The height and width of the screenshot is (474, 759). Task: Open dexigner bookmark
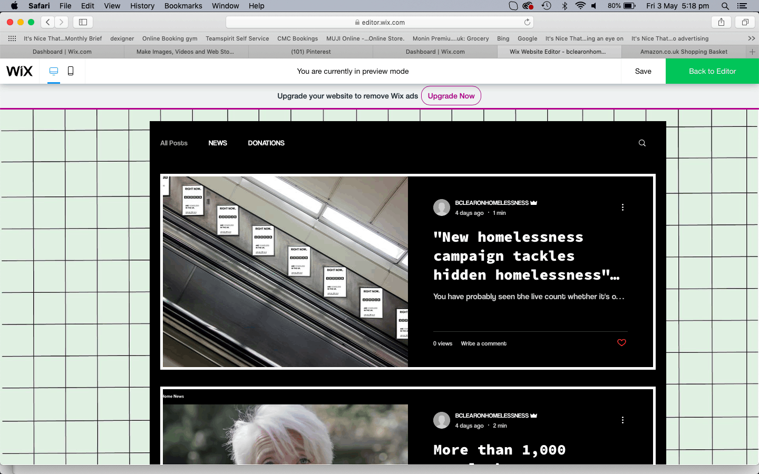click(122, 38)
